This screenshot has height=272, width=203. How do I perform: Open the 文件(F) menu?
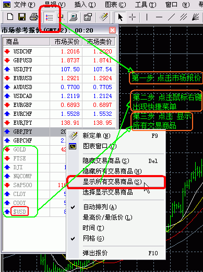(25, 5)
